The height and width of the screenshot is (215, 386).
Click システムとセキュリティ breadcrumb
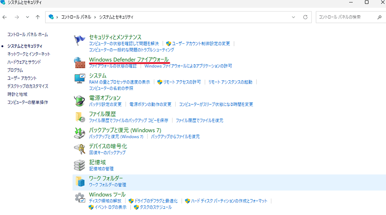click(116, 17)
